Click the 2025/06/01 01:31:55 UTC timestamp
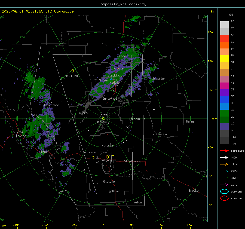 (27, 11)
